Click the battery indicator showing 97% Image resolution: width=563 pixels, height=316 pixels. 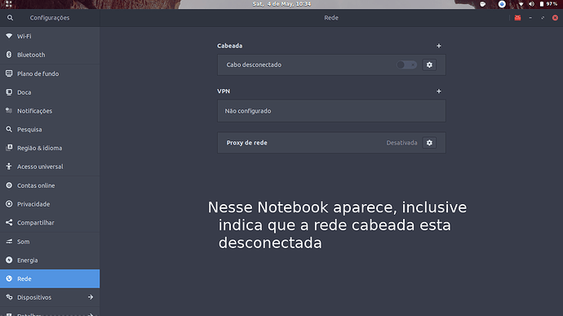tap(548, 4)
